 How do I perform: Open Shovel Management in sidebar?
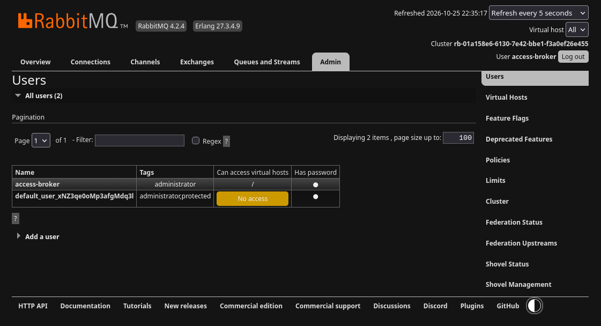point(518,285)
